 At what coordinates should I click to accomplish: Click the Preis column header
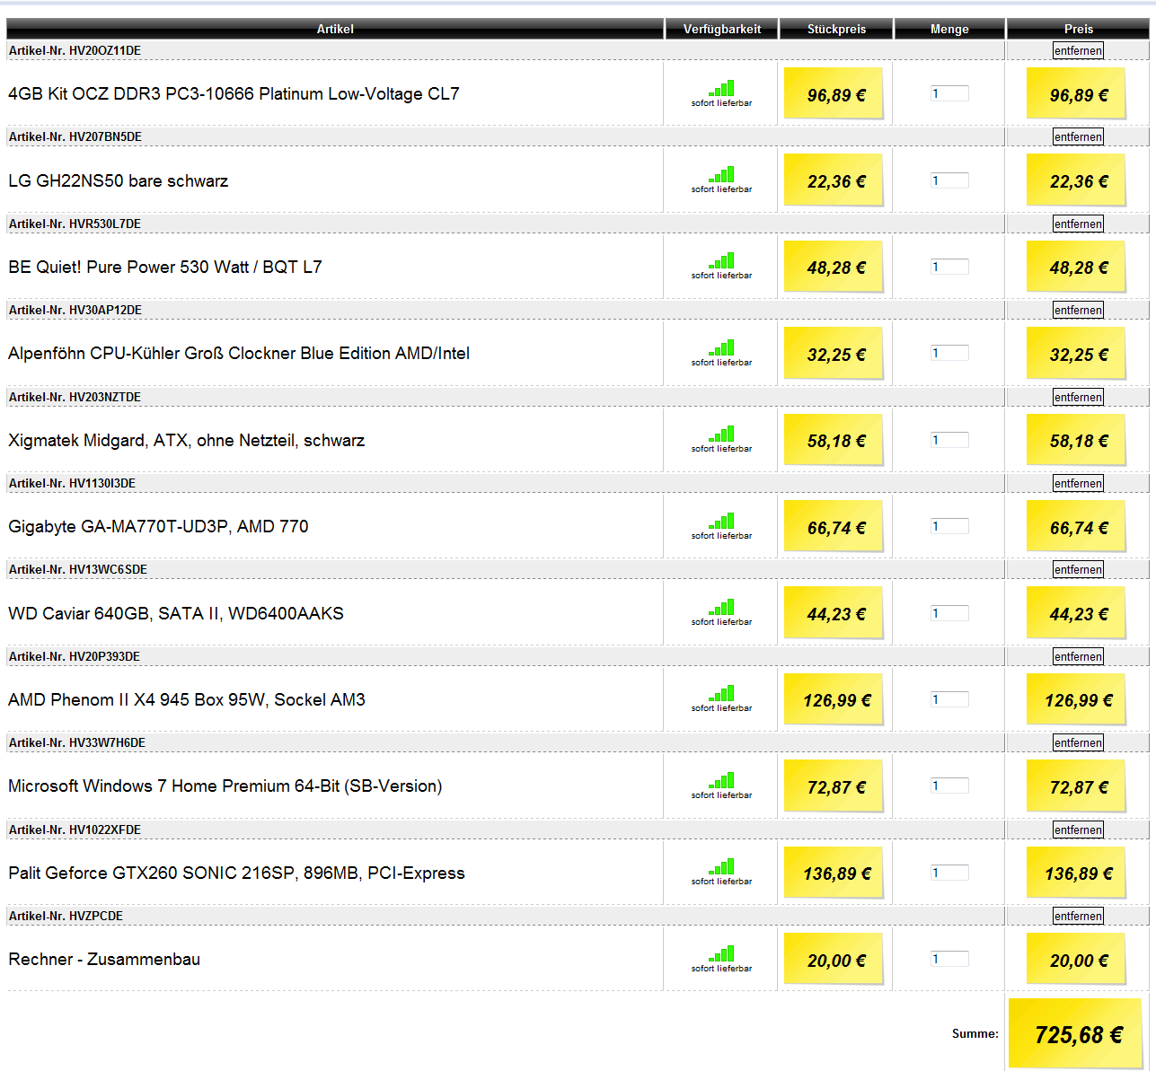[1079, 29]
